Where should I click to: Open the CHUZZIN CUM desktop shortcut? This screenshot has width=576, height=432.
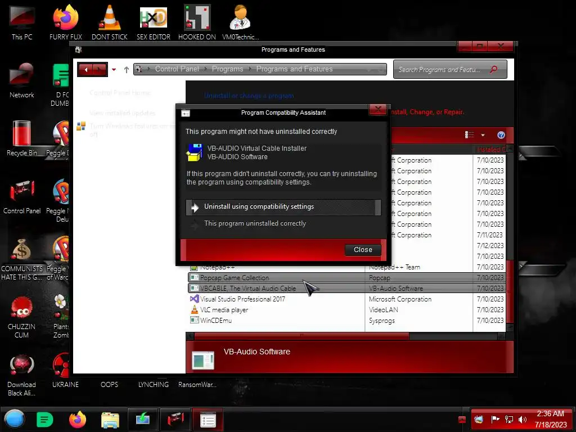tap(22, 317)
